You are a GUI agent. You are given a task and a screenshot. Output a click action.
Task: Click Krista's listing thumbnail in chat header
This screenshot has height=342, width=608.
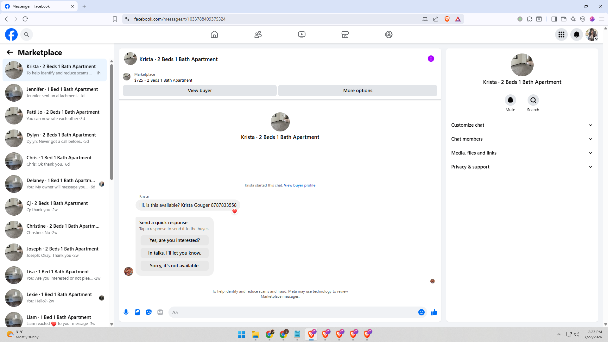click(x=130, y=59)
